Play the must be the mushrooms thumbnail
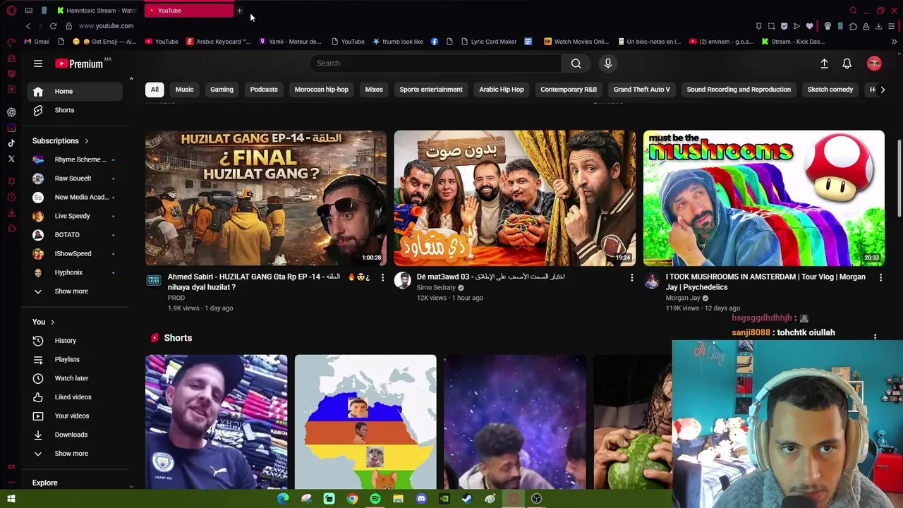 pos(763,198)
